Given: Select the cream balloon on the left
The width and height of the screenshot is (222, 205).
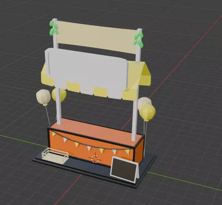Looking at the screenshot, I should tap(43, 97).
